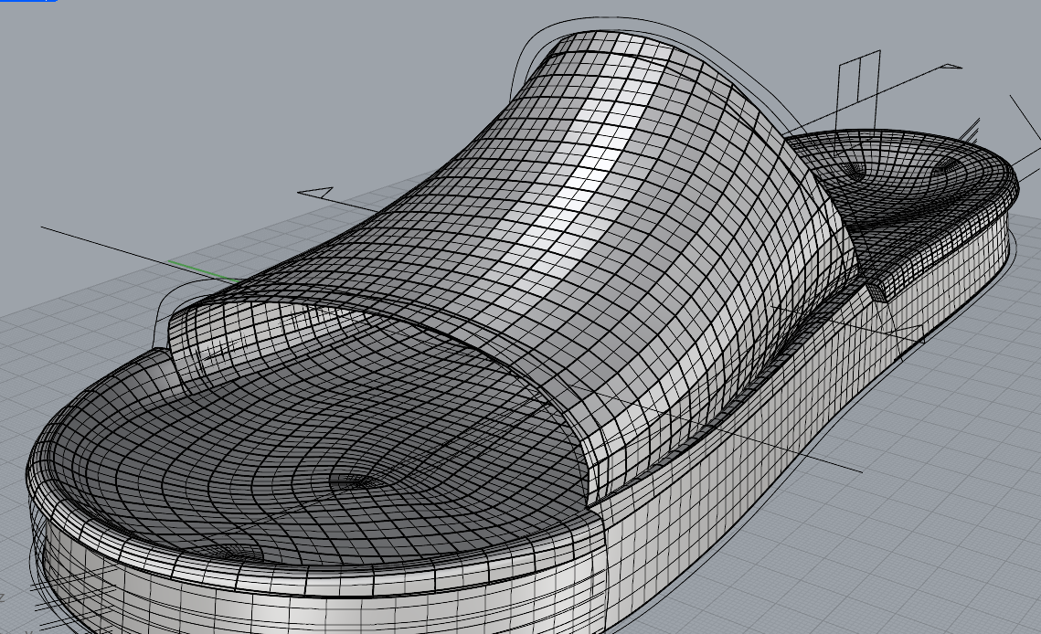Click the green axis line near the strap
Image resolution: width=1041 pixels, height=634 pixels.
pyautogui.click(x=203, y=272)
